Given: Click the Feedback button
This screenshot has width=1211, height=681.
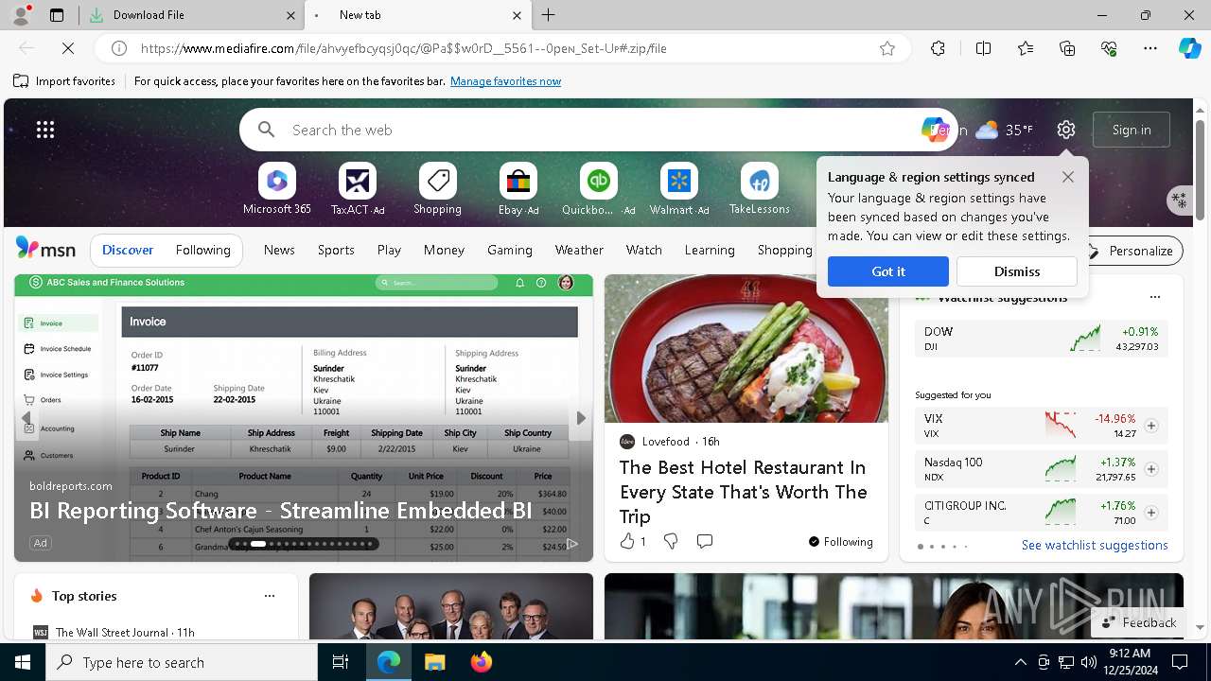Looking at the screenshot, I should [x=1139, y=622].
